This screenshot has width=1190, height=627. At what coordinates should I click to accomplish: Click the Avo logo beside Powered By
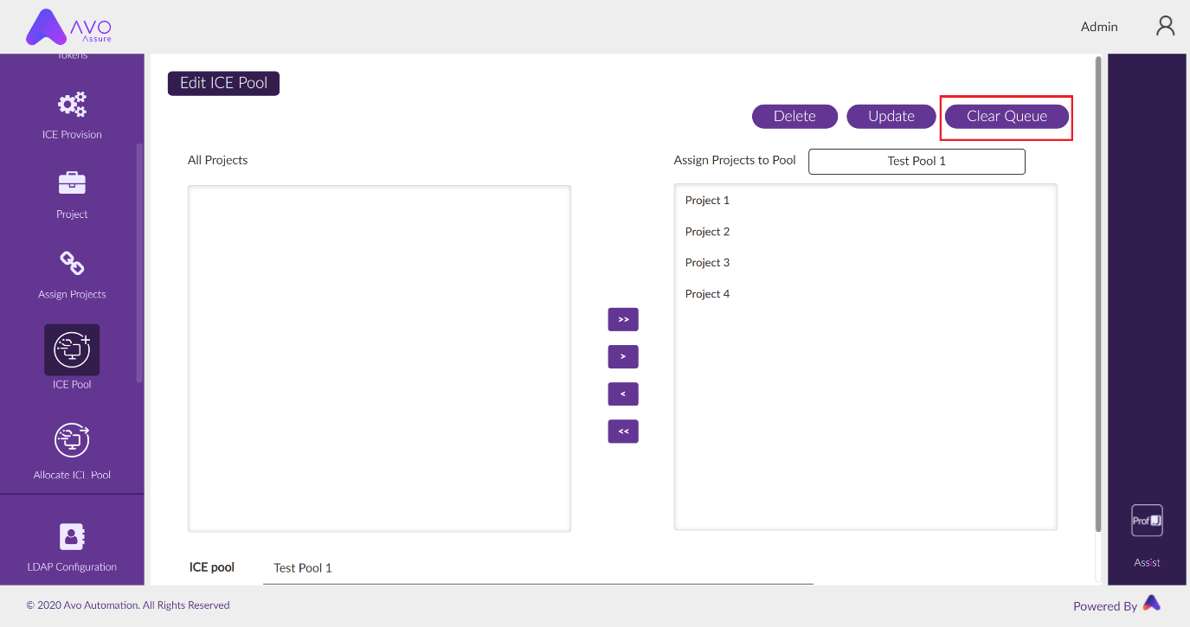click(x=1151, y=603)
